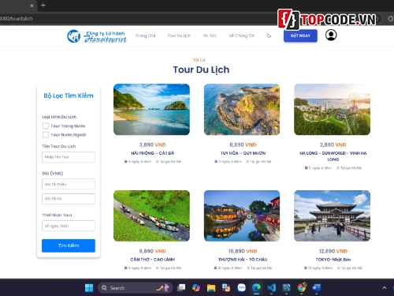This screenshot has height=296, width=394.
Task: Open TOKYO-Nhật Bản tour link
Action: pos(333,260)
